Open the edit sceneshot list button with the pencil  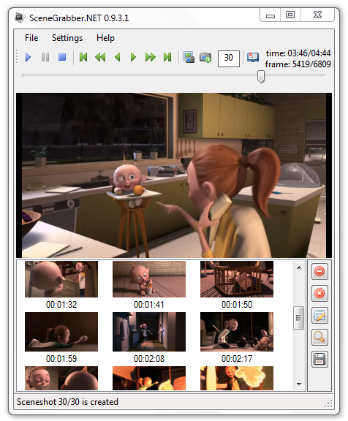[319, 315]
